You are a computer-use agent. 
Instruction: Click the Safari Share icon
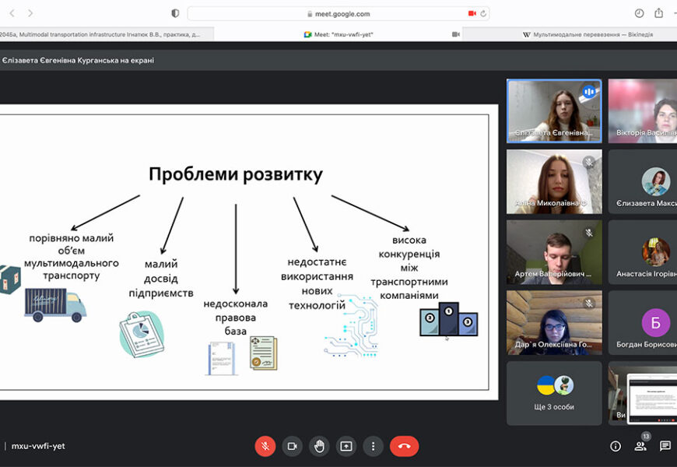[659, 13]
